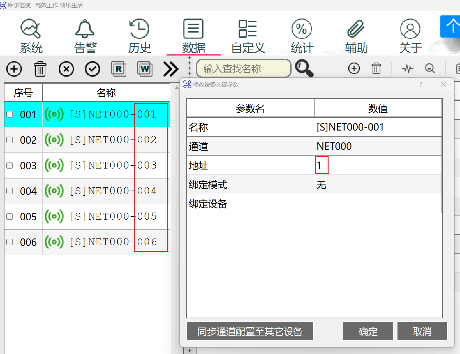Viewport: 460px width, 354px height.
Task: Check the checkbox for row 004
Action: tap(10, 191)
